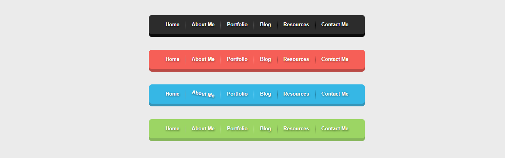This screenshot has height=158, width=505.
Task: Open Portfolio in the blue menu
Action: (x=237, y=94)
